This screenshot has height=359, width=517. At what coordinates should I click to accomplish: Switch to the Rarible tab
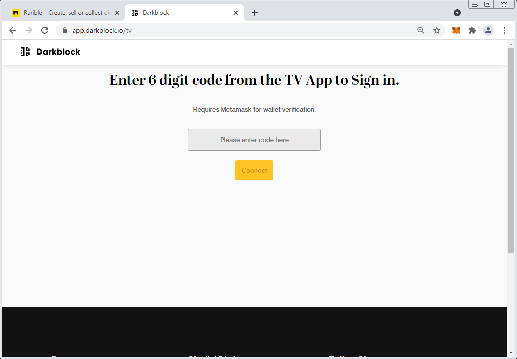click(64, 13)
